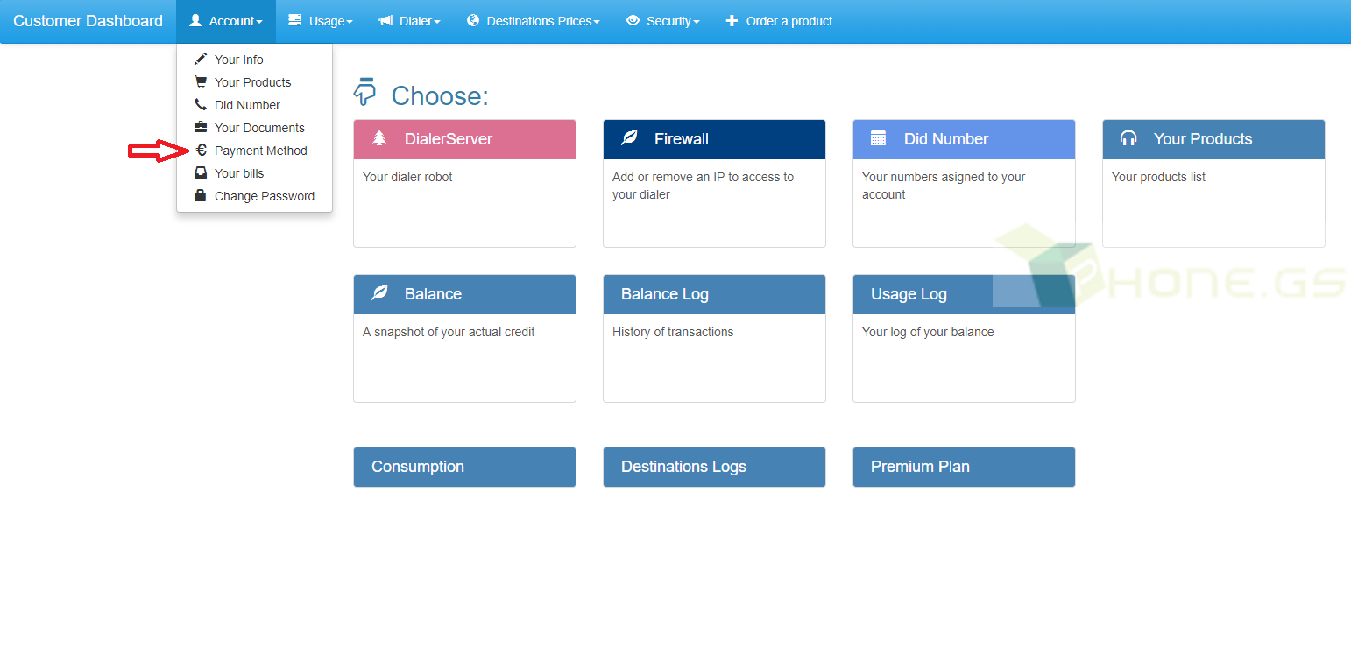1351x654 pixels.
Task: Click the headphones icon on Your Products card
Action: pos(1128,138)
